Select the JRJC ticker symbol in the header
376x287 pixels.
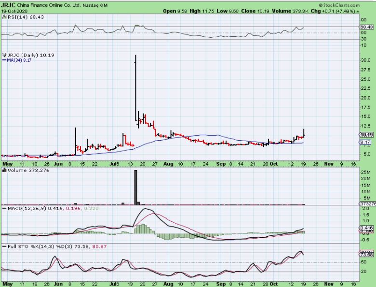click(x=8, y=5)
